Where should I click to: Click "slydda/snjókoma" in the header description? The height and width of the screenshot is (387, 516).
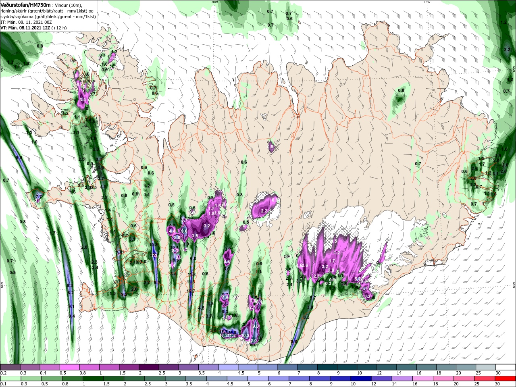tap(16, 16)
